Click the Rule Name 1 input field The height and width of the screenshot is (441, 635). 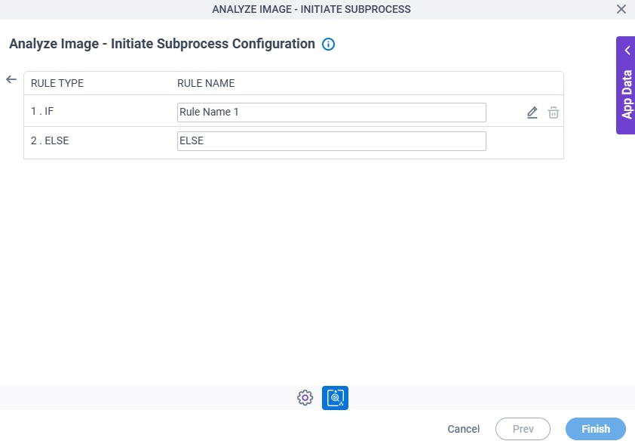click(332, 113)
